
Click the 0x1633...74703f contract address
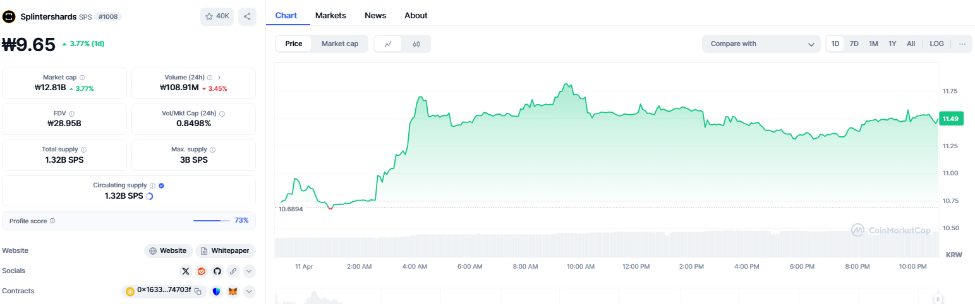click(164, 291)
